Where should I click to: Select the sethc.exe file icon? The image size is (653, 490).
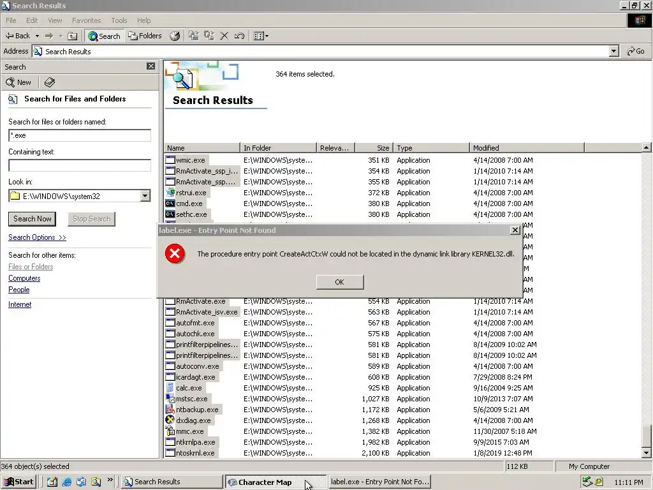(x=170, y=214)
